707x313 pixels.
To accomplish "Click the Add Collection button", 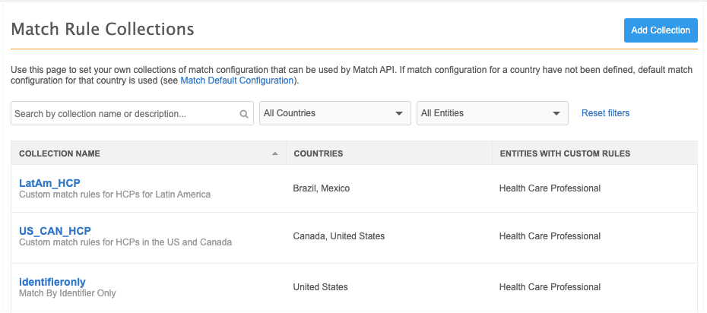I will coord(660,30).
